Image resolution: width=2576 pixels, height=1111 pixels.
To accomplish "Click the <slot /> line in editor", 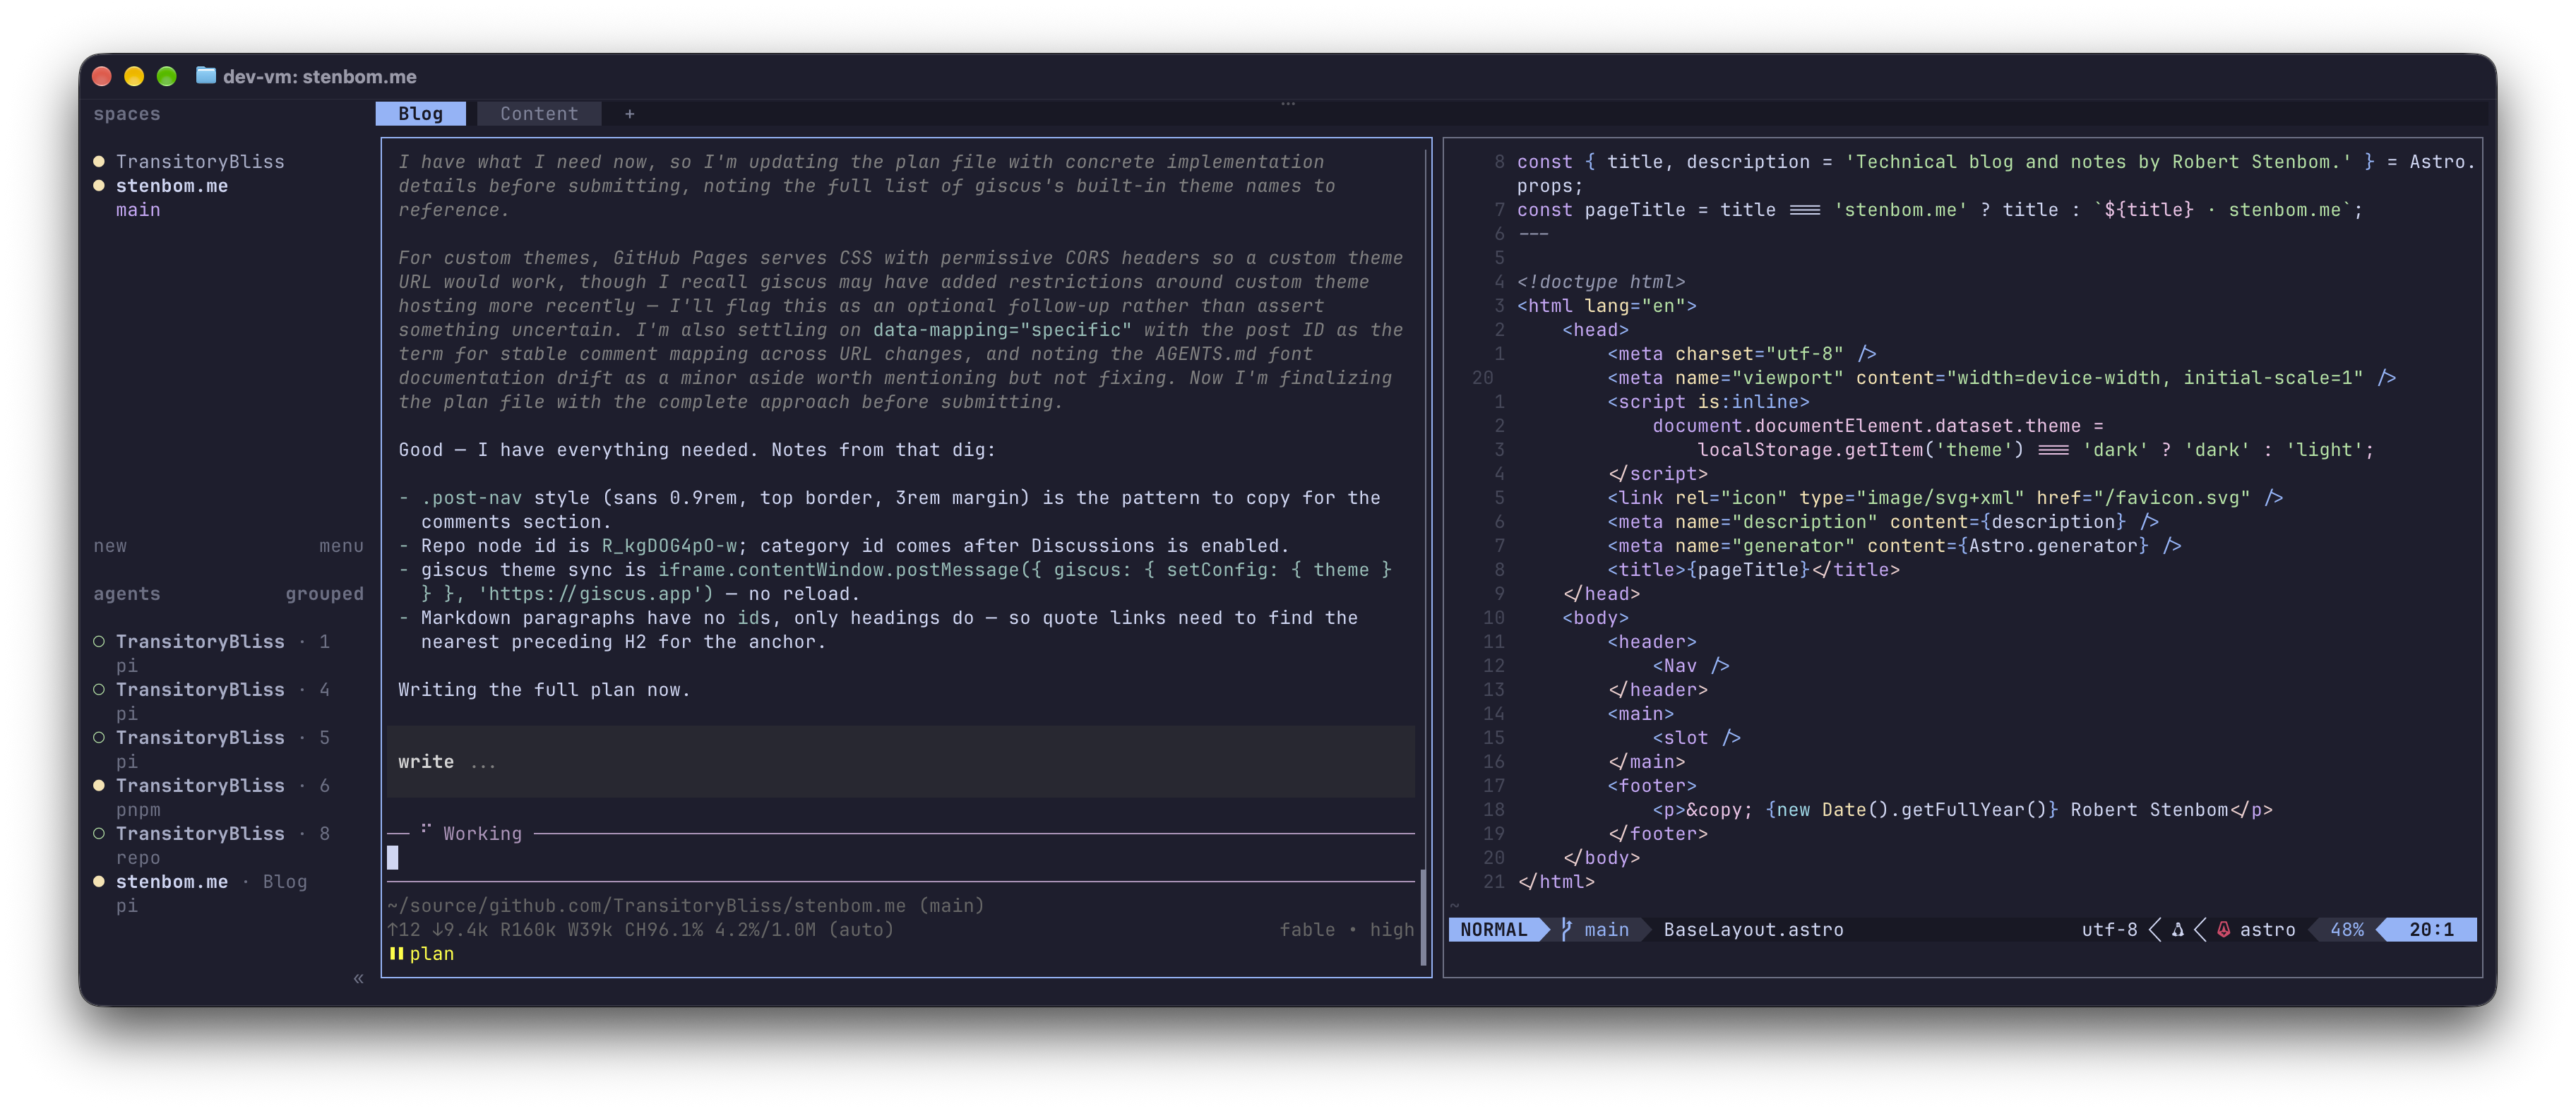I will tap(1696, 738).
